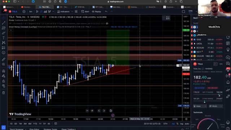
Task: Expand the favorite indicators dropdown arrow
Action: tap(72, 12)
